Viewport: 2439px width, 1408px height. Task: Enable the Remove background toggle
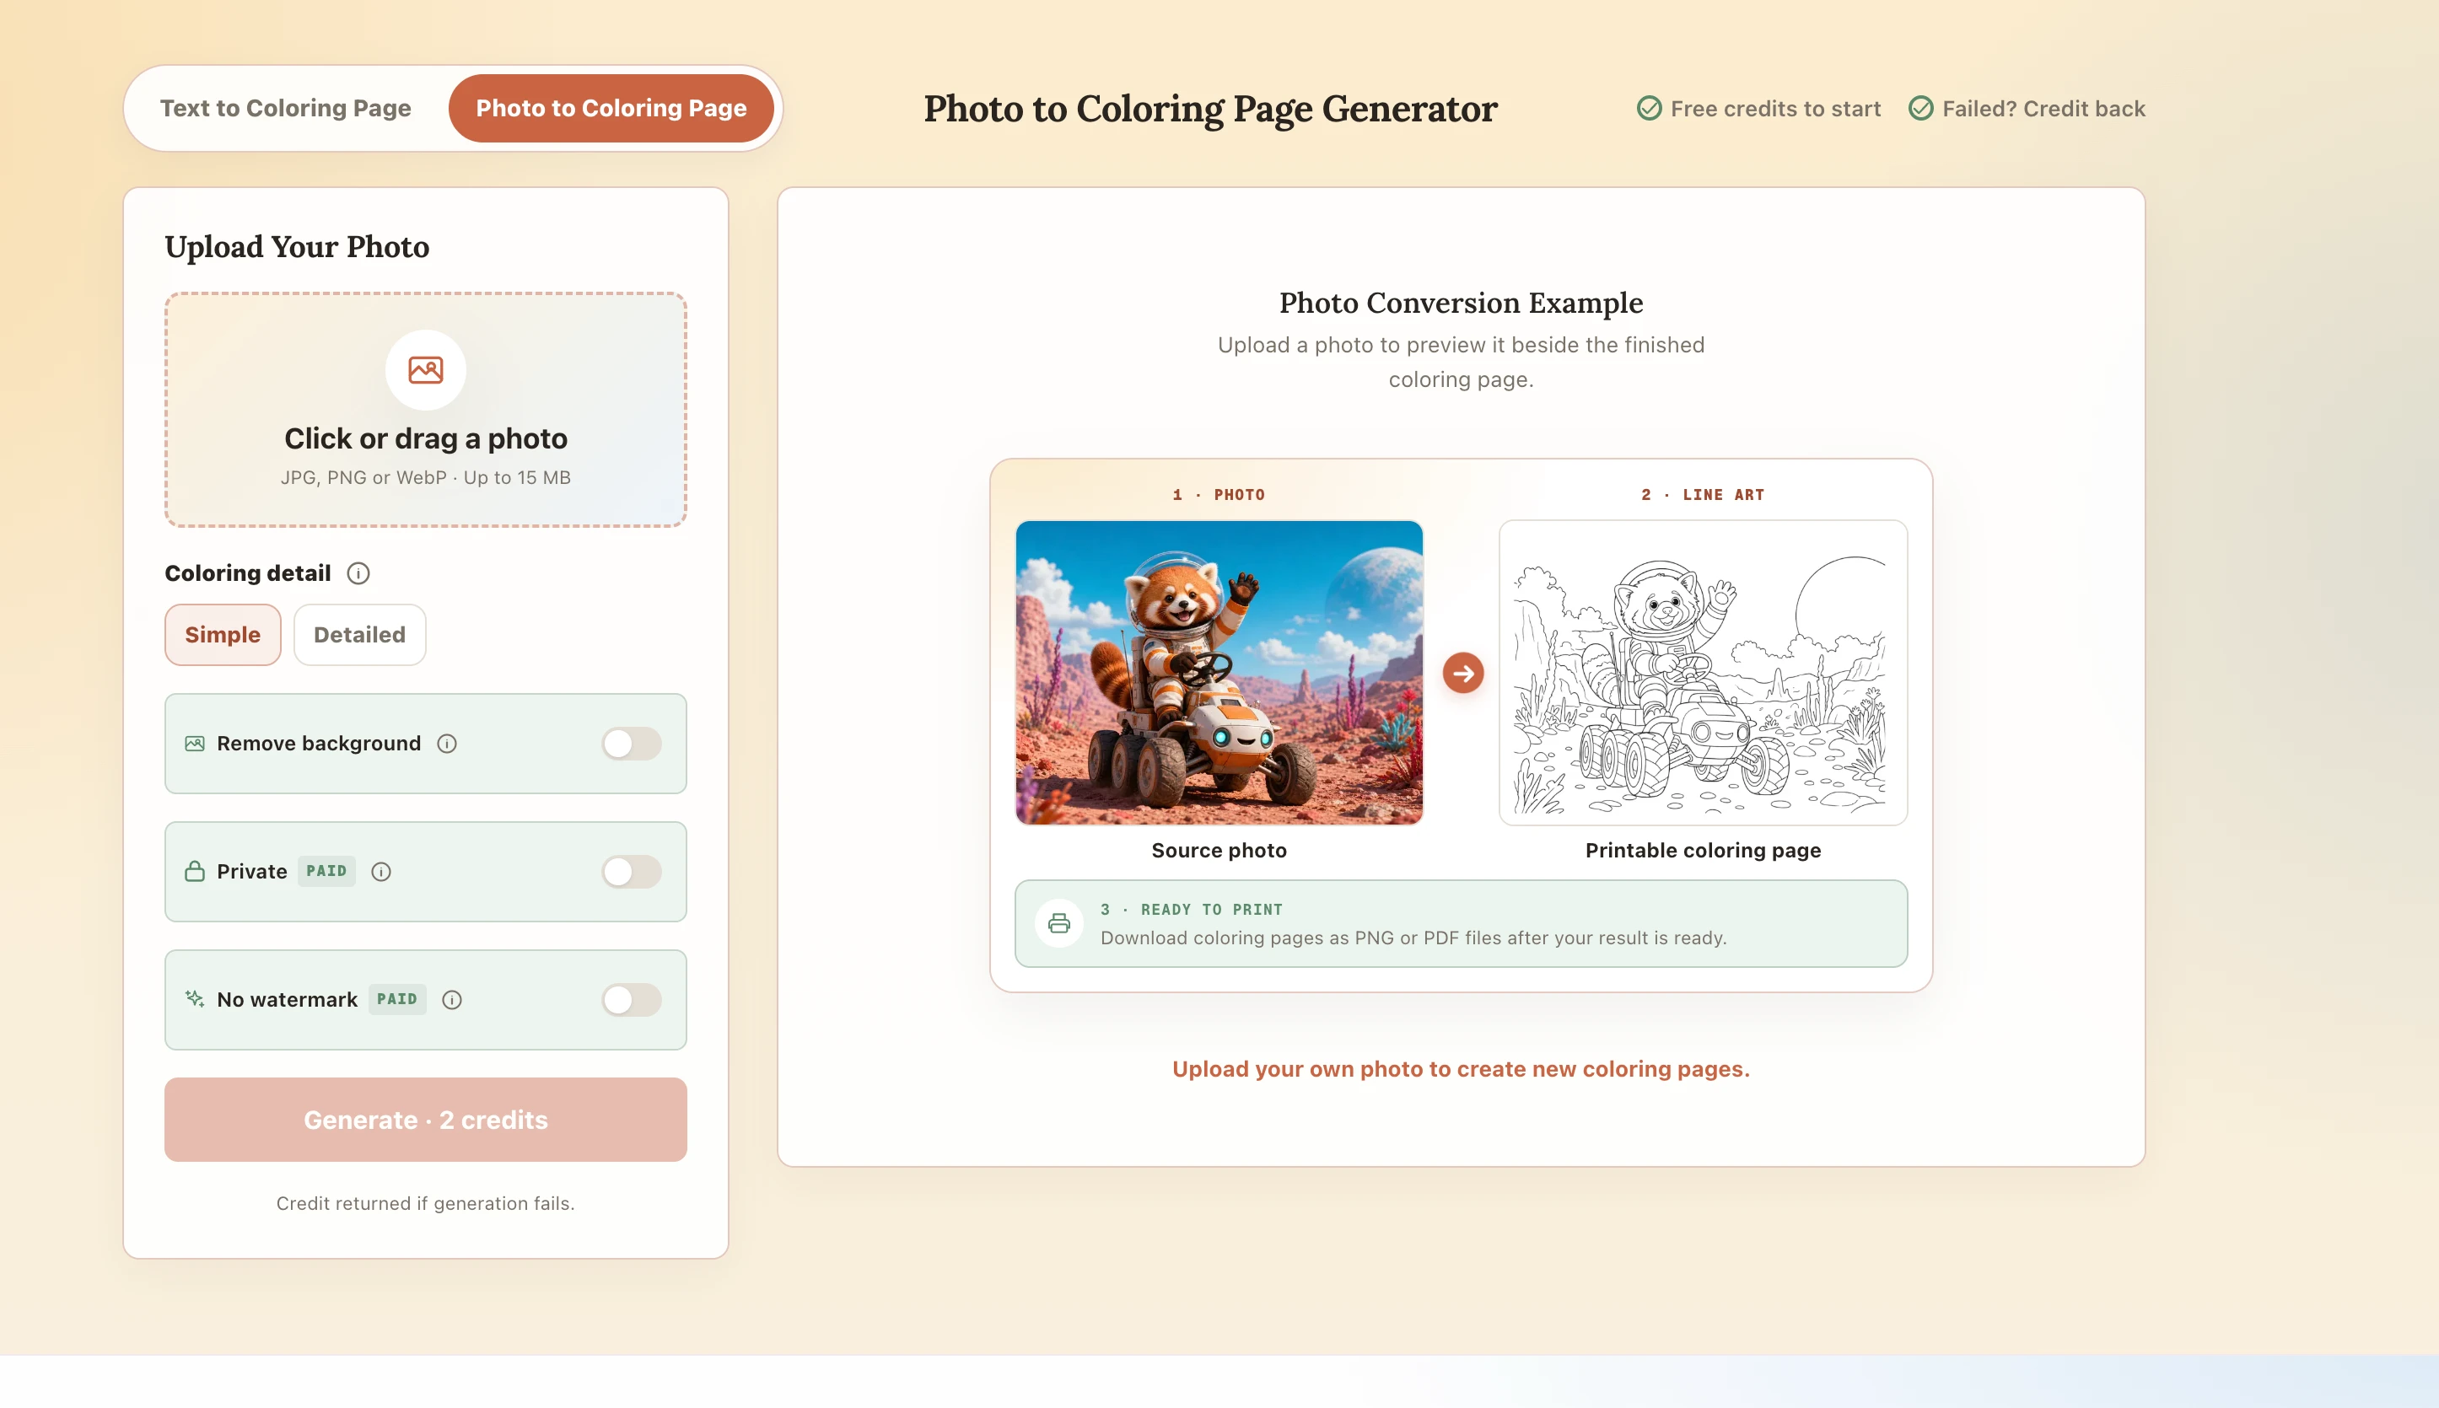point(632,744)
